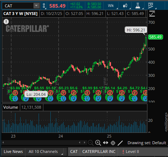
Task: Click the pan left-right arrows icon
Action: coord(106,143)
